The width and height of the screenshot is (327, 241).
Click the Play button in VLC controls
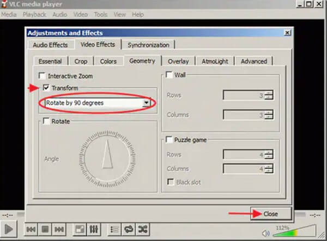point(8,230)
